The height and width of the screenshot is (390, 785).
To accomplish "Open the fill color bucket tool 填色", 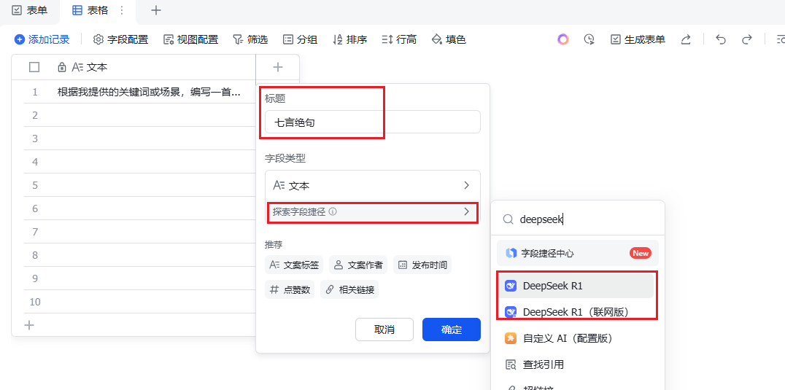I will click(449, 39).
